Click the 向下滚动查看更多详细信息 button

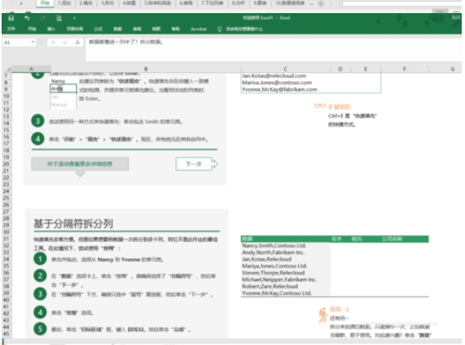tap(80, 164)
